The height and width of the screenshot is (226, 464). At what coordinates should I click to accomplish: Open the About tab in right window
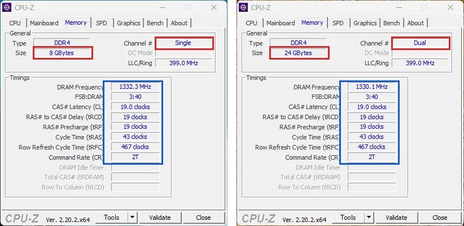pyautogui.click(x=416, y=23)
